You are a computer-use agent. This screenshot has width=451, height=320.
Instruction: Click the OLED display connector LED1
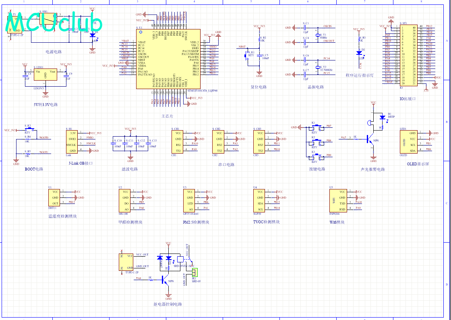point(408,142)
